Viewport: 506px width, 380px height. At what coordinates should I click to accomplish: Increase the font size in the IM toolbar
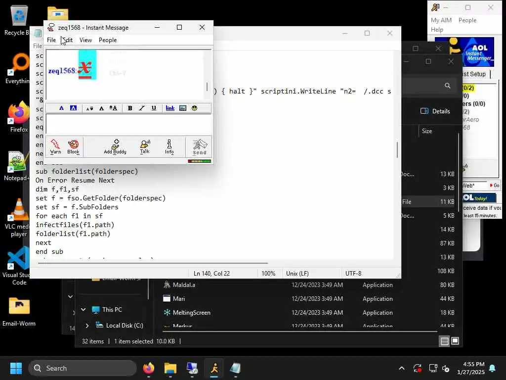tap(113, 108)
